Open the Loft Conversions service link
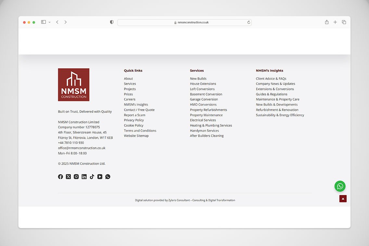369x246 pixels. coord(202,89)
